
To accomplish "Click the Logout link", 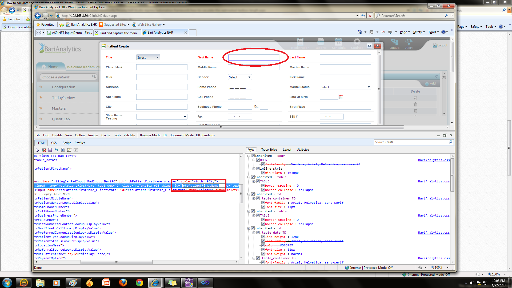I will point(442,45).
